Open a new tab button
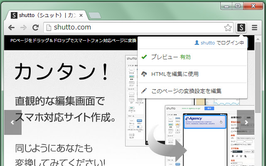Screen dimensions: 266x166 tap(95, 15)
